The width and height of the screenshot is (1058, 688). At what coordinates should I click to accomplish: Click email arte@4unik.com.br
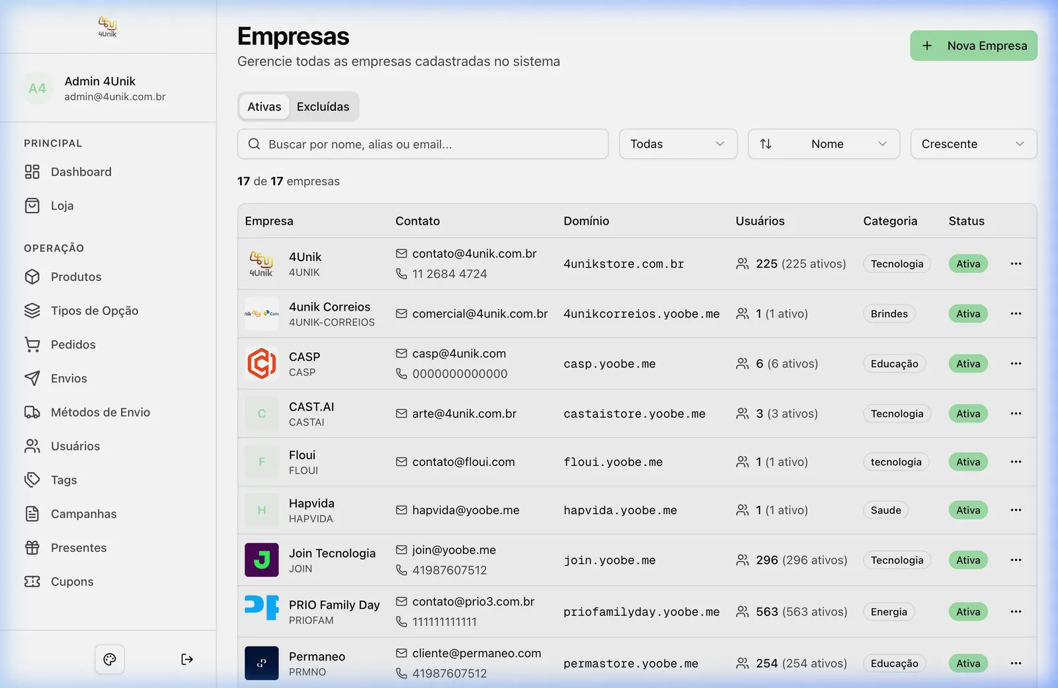point(464,414)
